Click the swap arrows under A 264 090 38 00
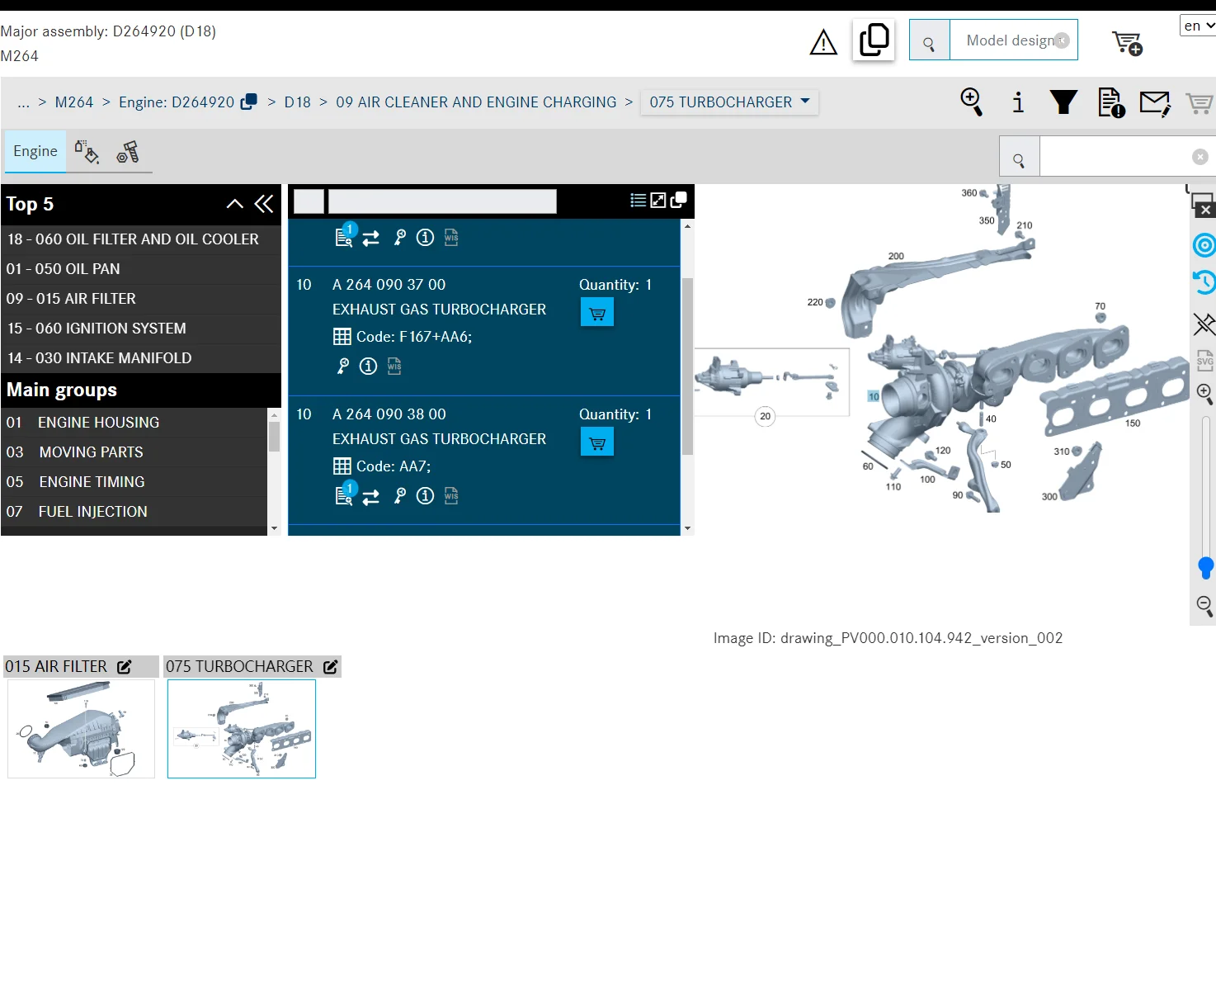The height and width of the screenshot is (998, 1216). click(371, 497)
